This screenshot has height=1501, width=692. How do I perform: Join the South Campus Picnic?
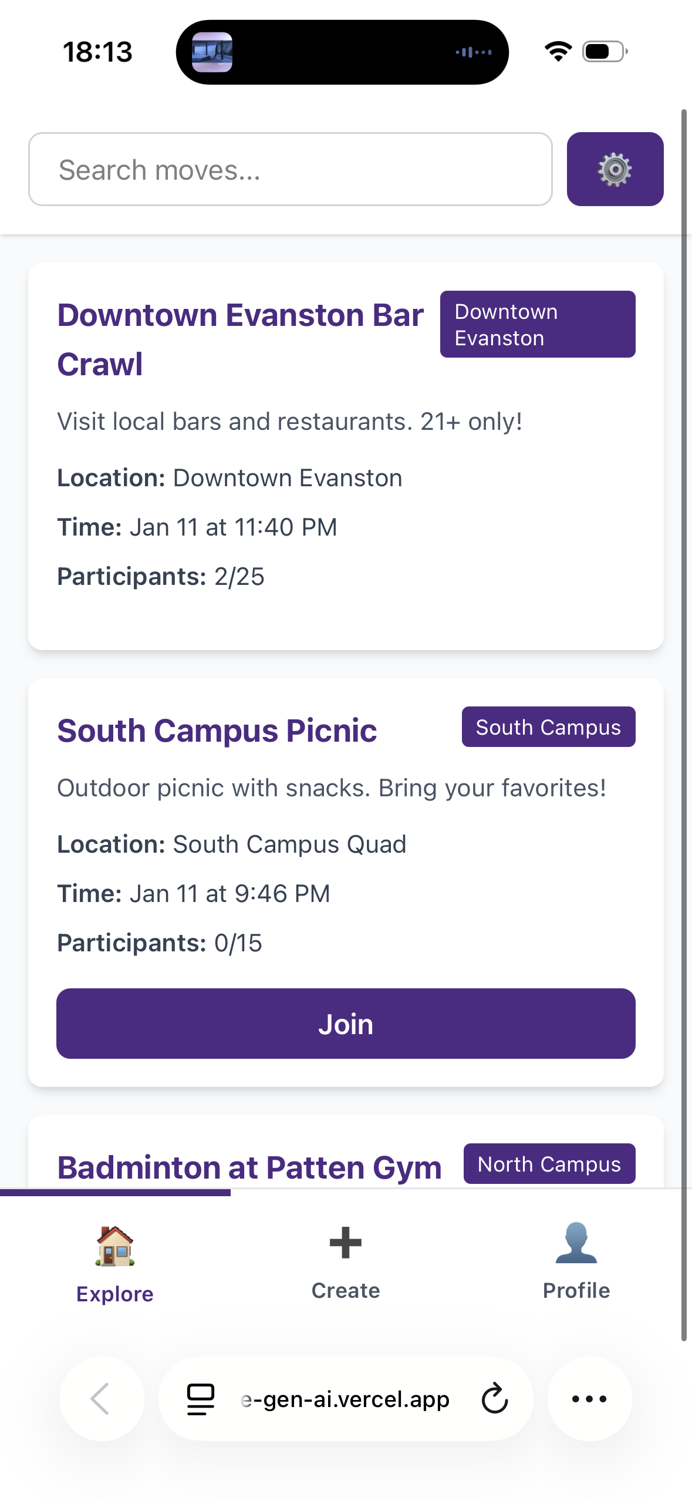point(346,1024)
